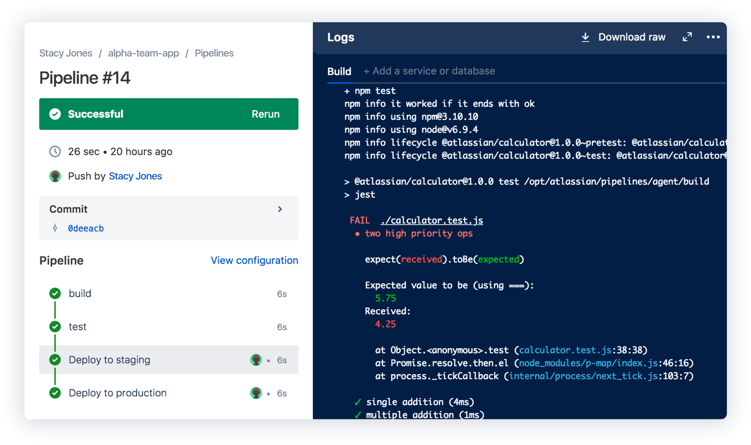Click the green check icon beside build step
This screenshot has width=751, height=445.
[x=55, y=293]
